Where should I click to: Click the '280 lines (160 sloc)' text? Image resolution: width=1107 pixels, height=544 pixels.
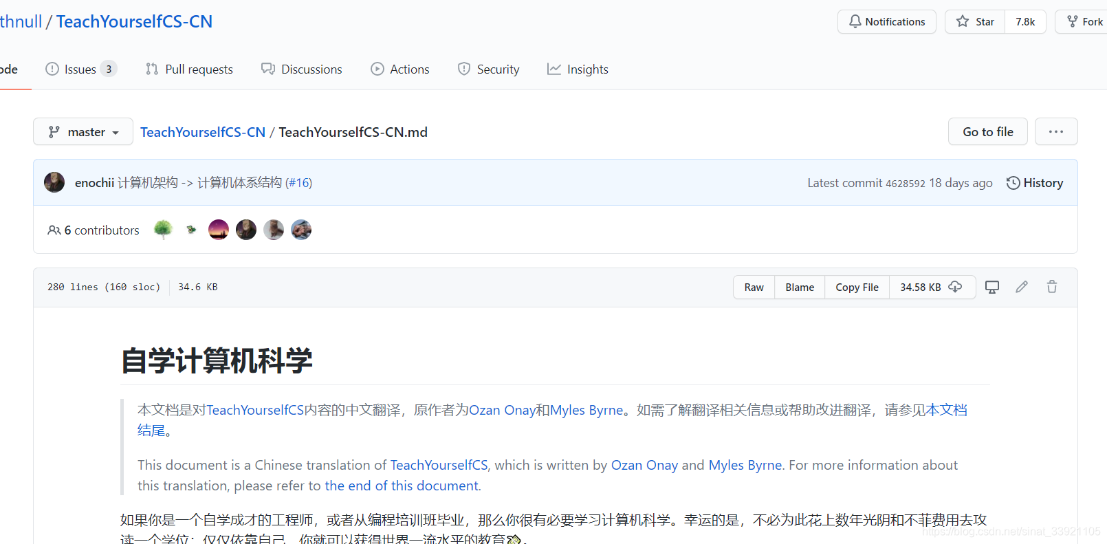tap(104, 287)
